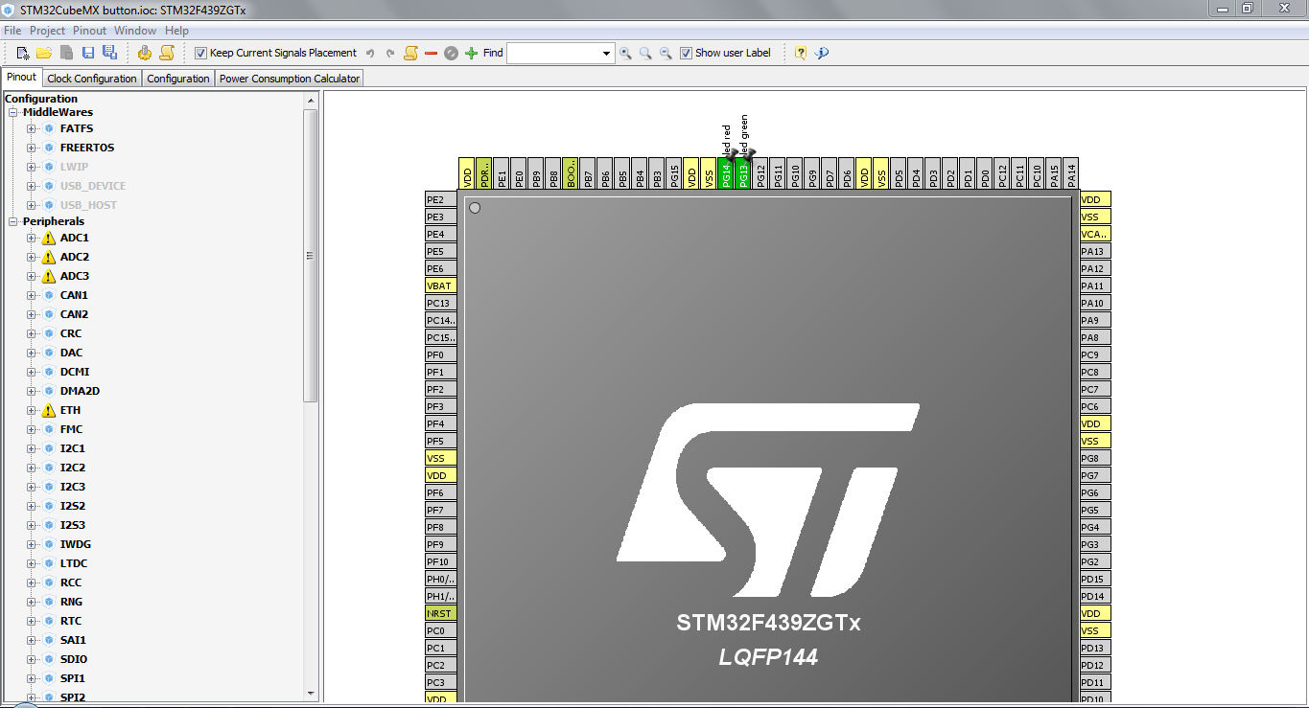Collapse the MiddleWares tree node

[x=13, y=113]
